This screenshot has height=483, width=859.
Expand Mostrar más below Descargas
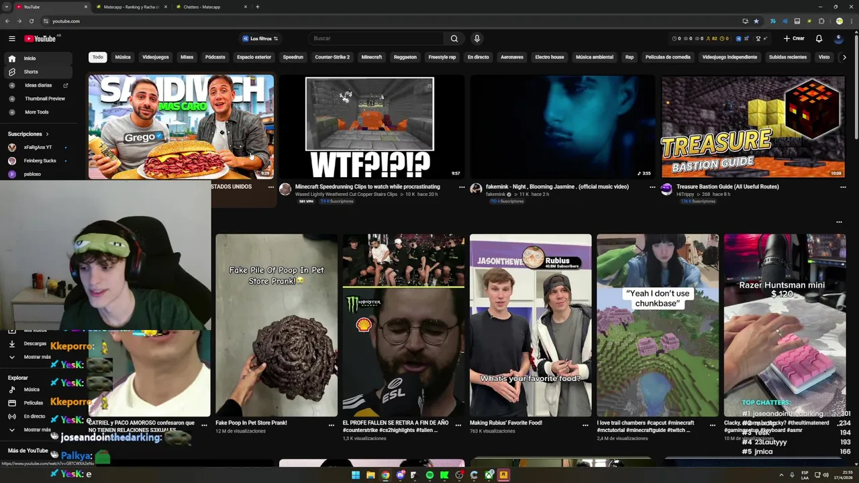[30, 357]
